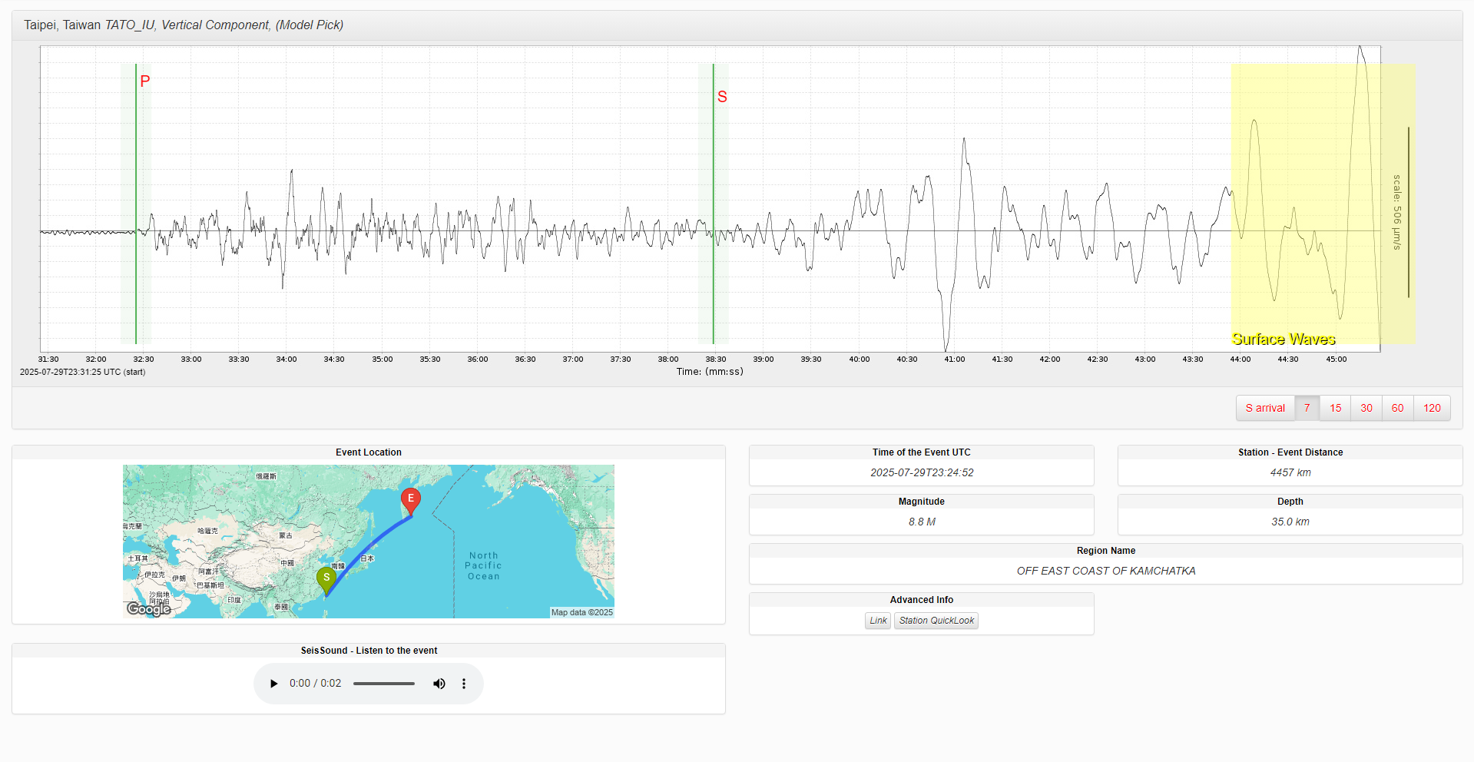
Task: Play the SeisSound audio clip
Action: [x=274, y=684]
